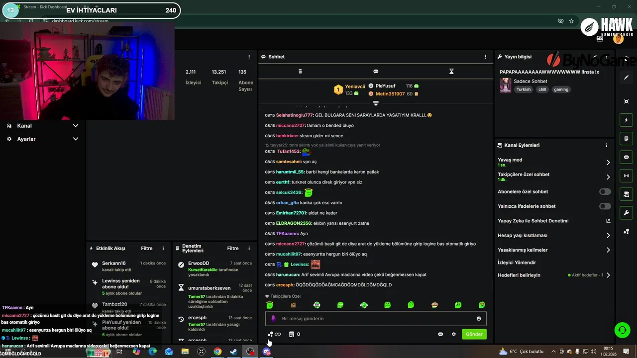This screenshot has height=358, width=637.
Task: Open the Yayın bilgisi three-dot menu
Action: coord(606,57)
